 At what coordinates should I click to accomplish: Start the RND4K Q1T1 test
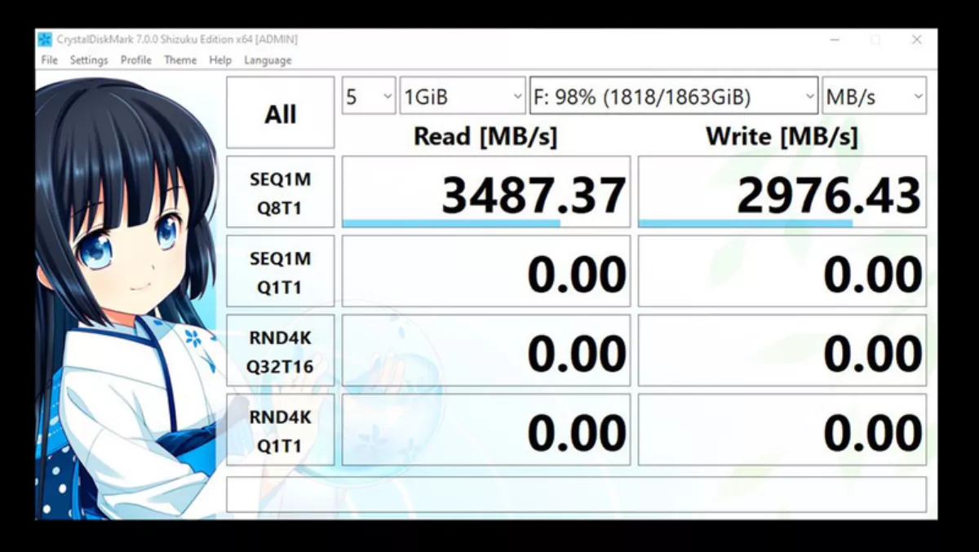tap(280, 431)
